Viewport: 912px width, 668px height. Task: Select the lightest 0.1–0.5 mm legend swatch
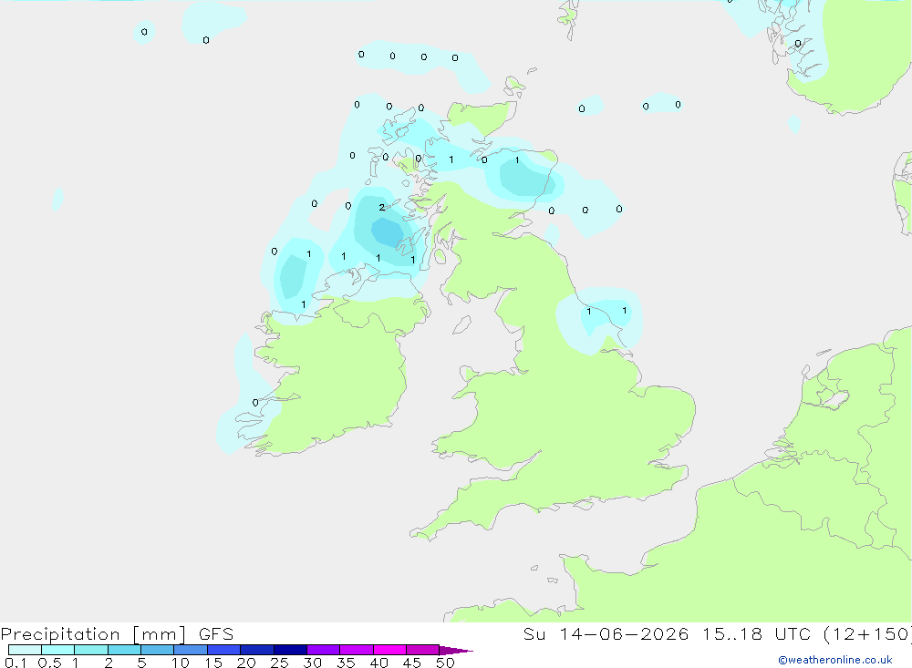tap(25, 650)
